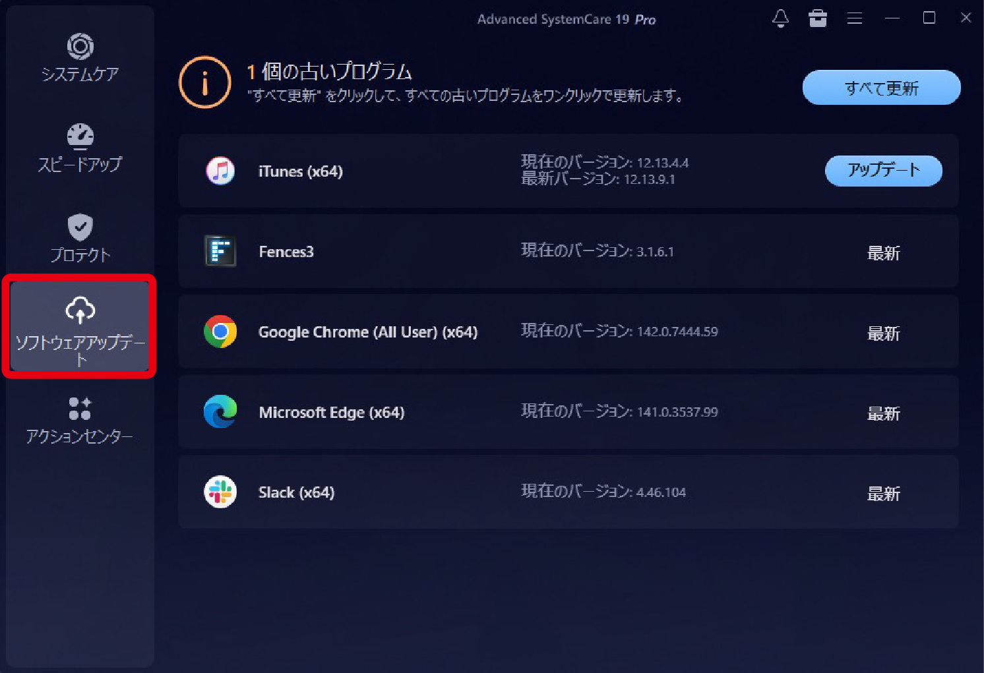Click the Fences3 application icon
This screenshot has width=984, height=673.
pos(220,251)
